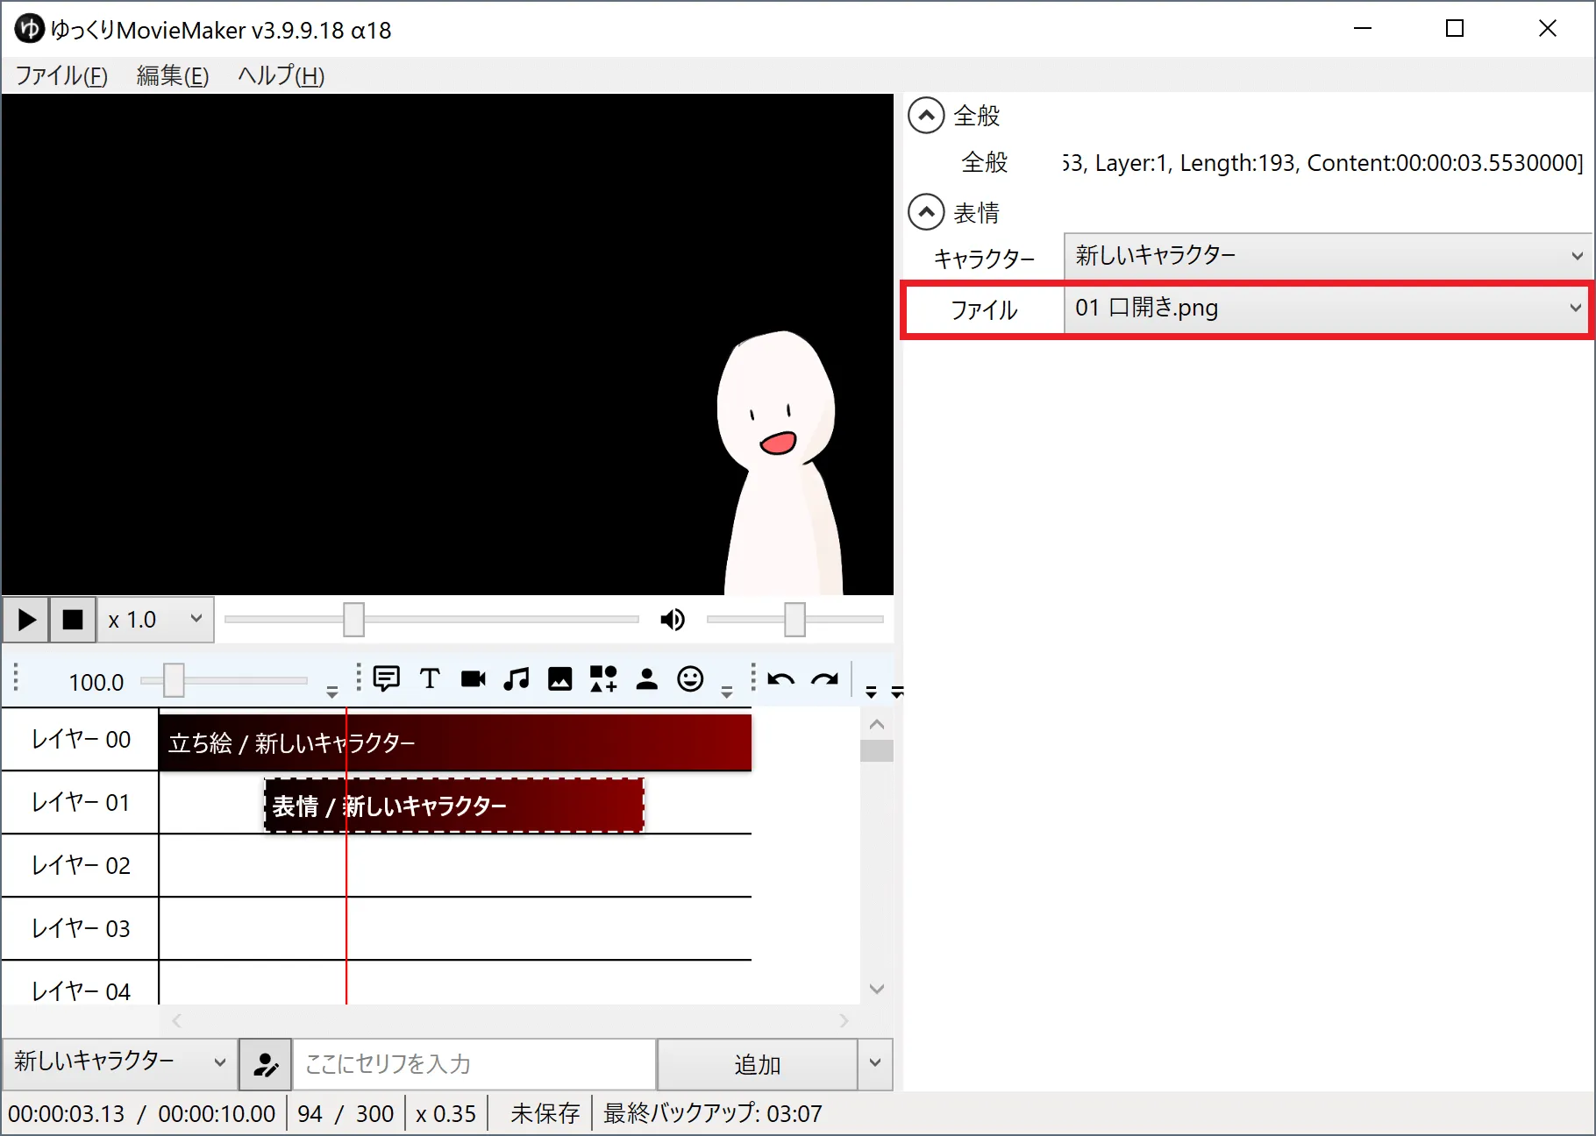The image size is (1596, 1136).
Task: Click the timeline vertical scroll up arrow
Action: 877,724
